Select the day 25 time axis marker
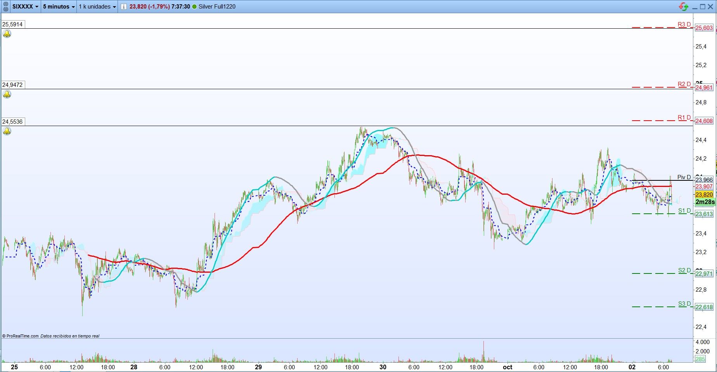 tap(14, 367)
